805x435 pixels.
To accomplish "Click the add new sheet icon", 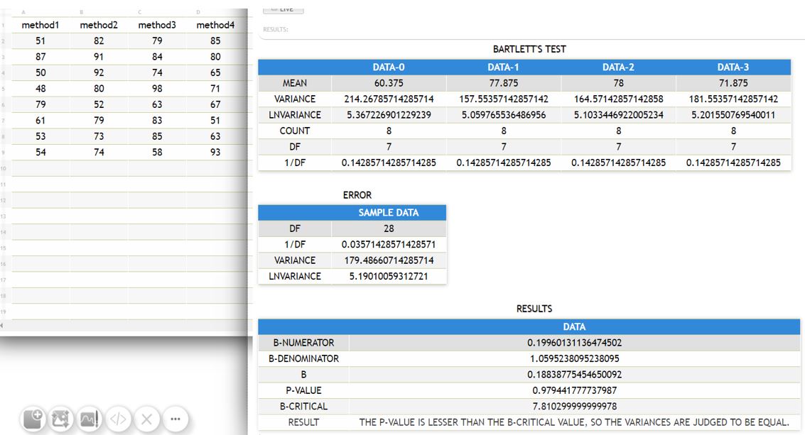I will tap(33, 419).
